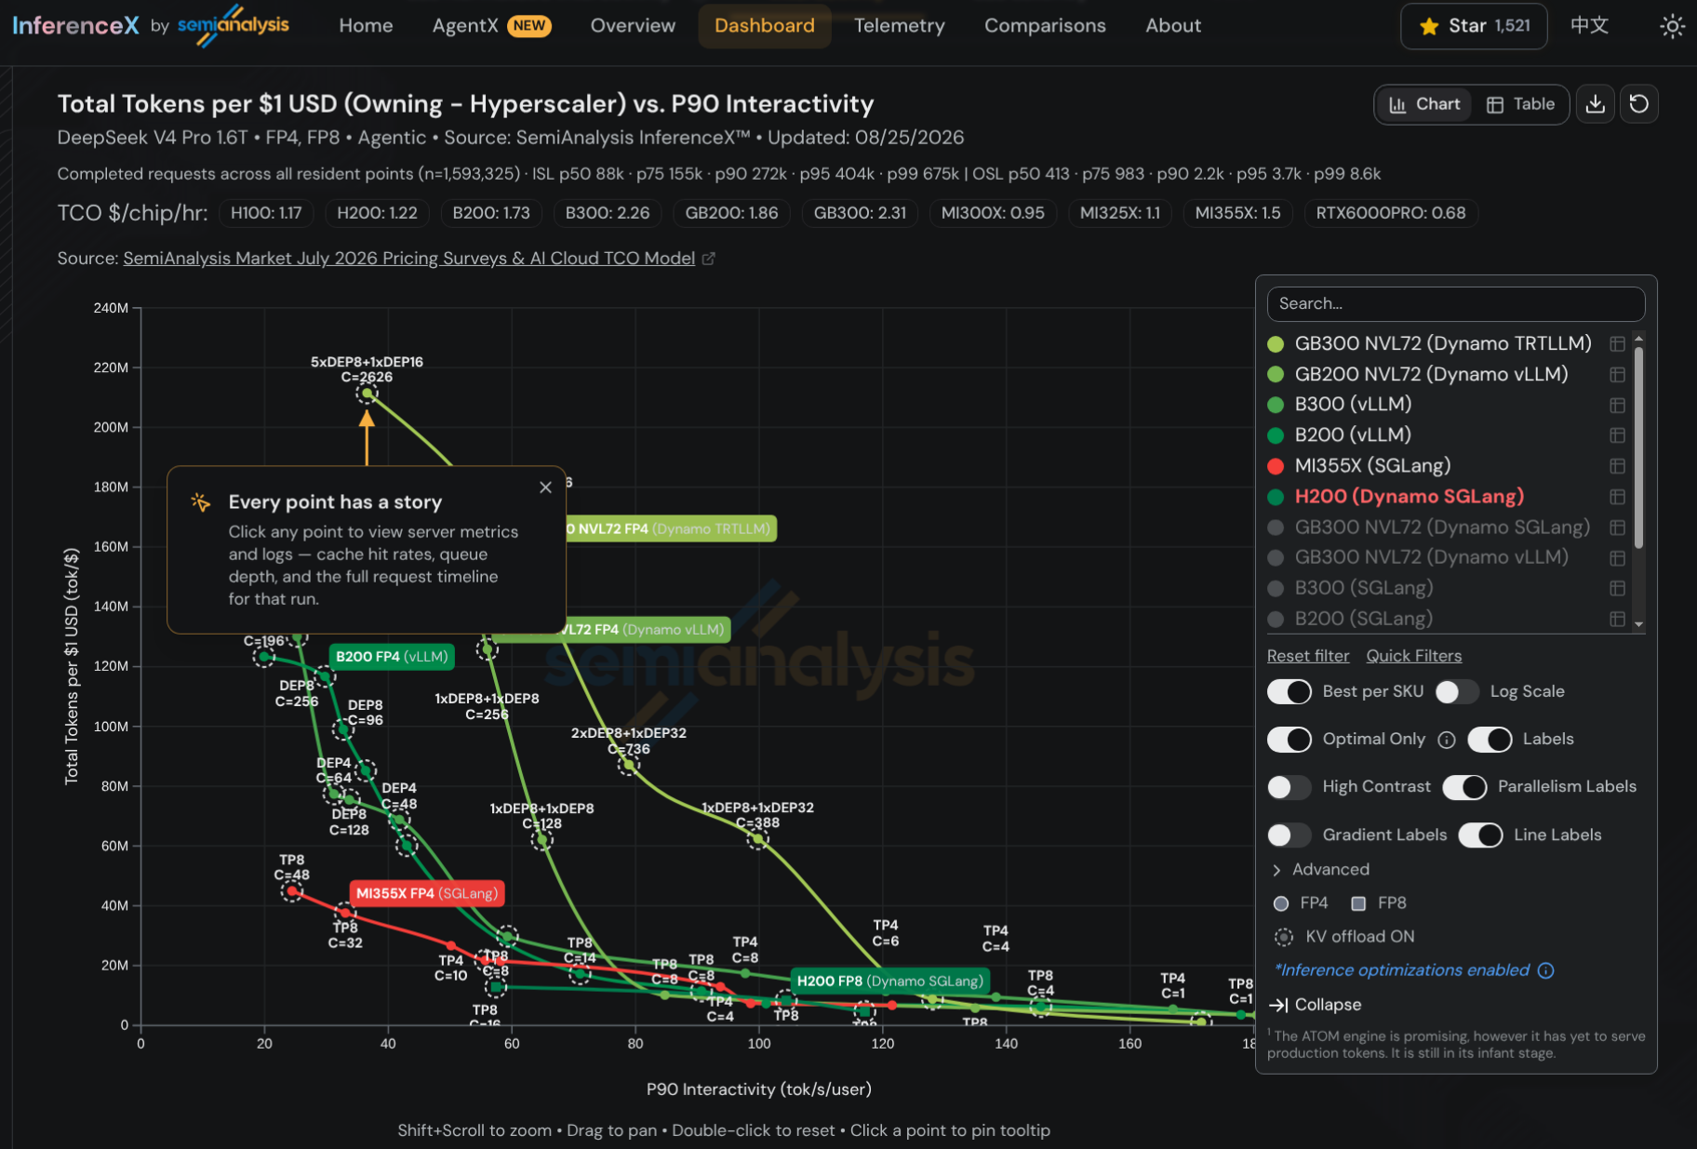The image size is (1697, 1149).
Task: Click the SemiAnalysis brand link
Action: [x=233, y=26]
